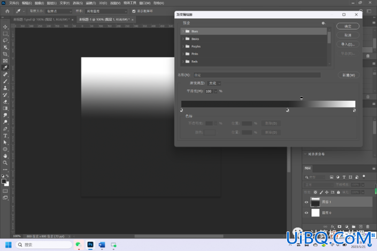Image resolution: width=377 pixels, height=251 pixels.
Task: Open the gradient presets gear menu
Action: [x=324, y=23]
